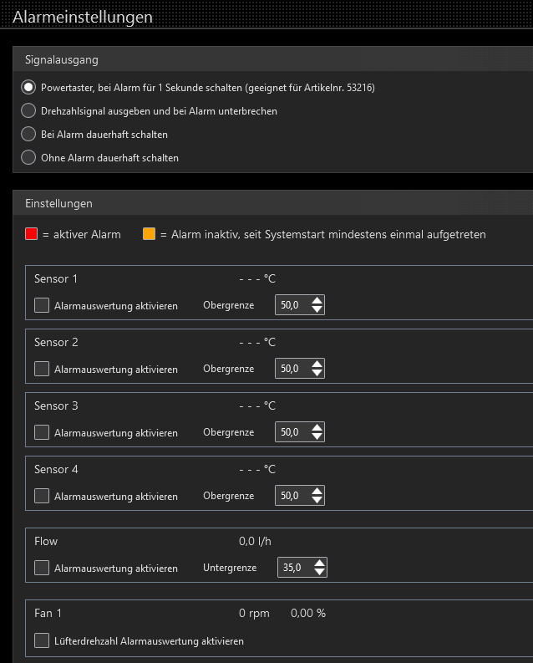Decrease Sensor 3 upper limit value
This screenshot has height=663, width=533.
click(316, 436)
